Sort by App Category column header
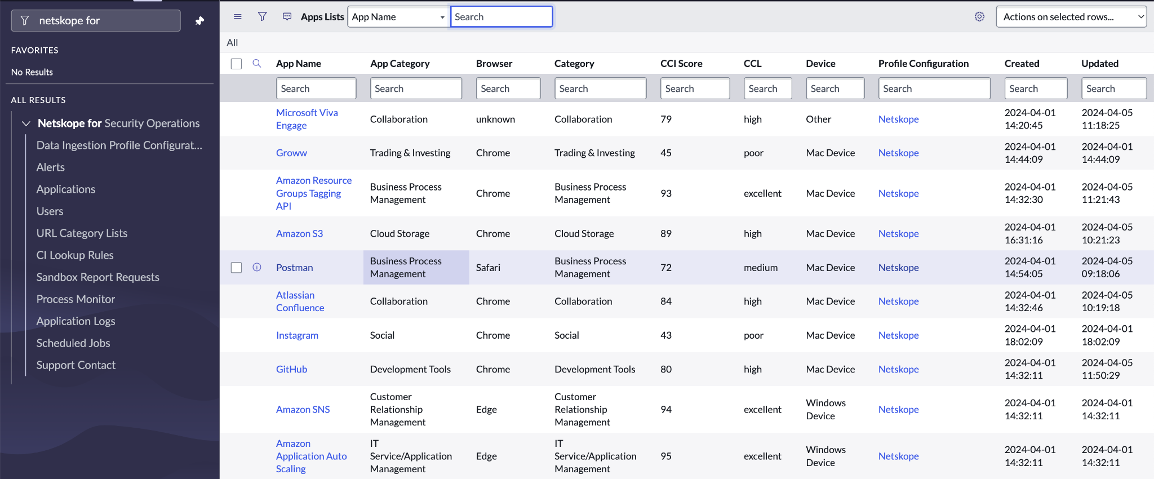The width and height of the screenshot is (1154, 479). (x=400, y=64)
